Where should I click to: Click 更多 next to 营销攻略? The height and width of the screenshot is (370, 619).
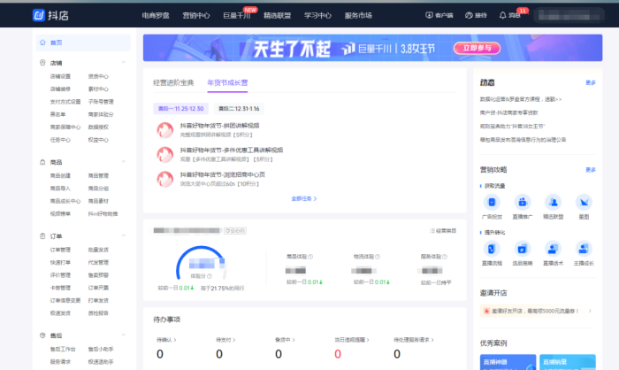coord(591,170)
